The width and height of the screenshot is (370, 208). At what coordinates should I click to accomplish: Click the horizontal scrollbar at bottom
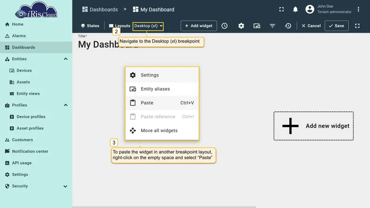[x=164, y=207]
